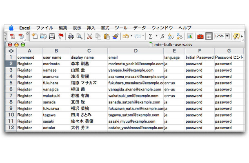This screenshot has height=163, width=249.
Task: Open the ヘルプ menu
Action: (185, 28)
